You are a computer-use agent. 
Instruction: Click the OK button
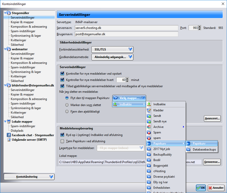click(201, 188)
